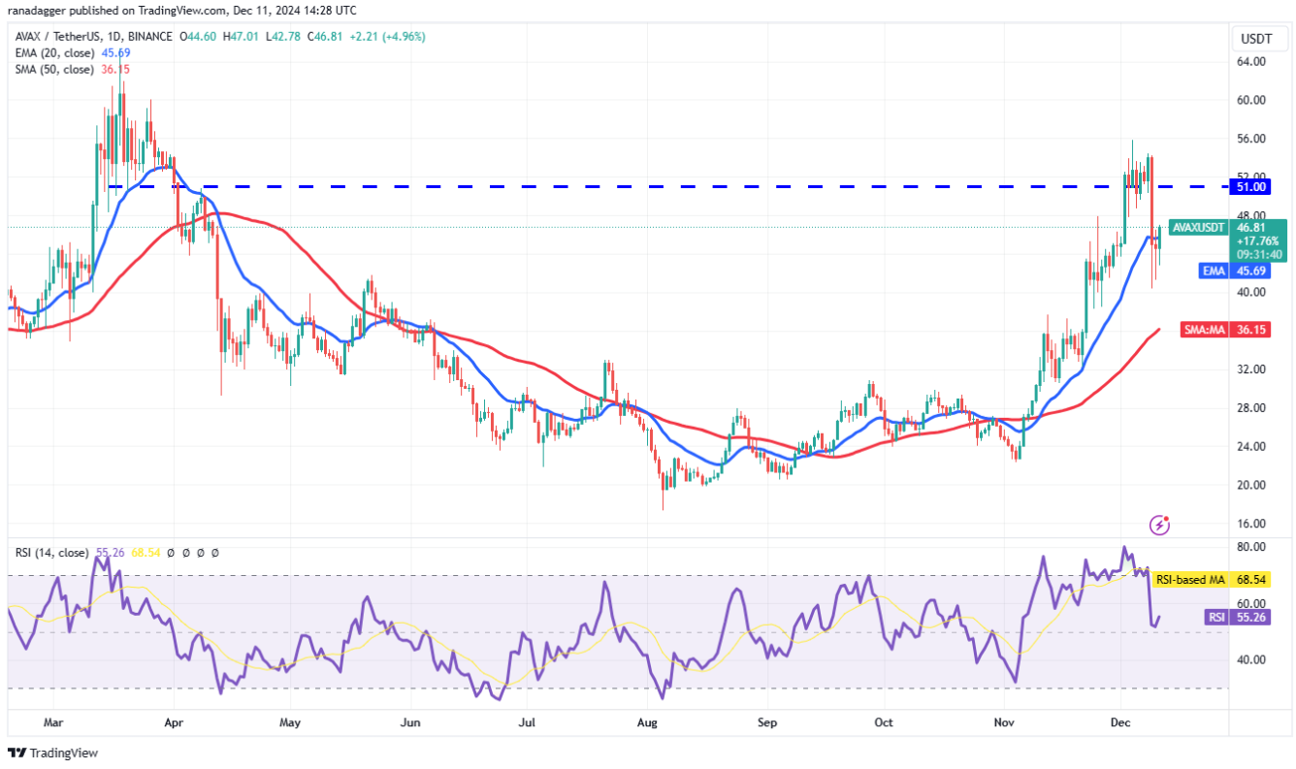The width and height of the screenshot is (1296, 769).
Task: Click the 32.00 price axis value
Action: (x=1251, y=369)
